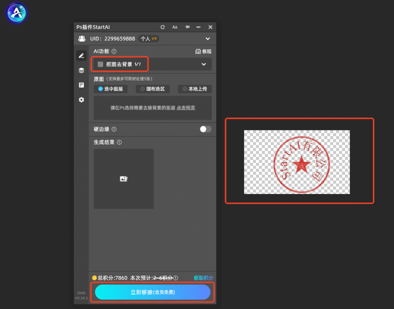Open the Aa font size option
394x309 pixels.
tap(175, 27)
